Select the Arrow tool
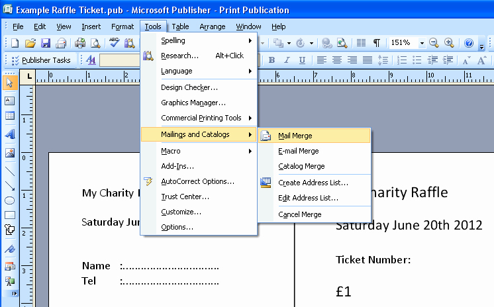494x307 pixels. pos(10,186)
